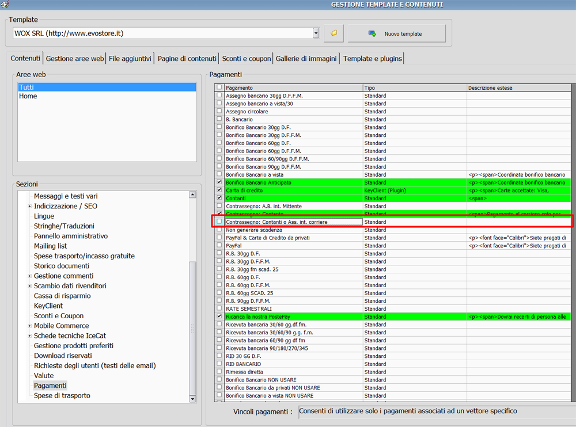576x427 pixels.
Task: Select Sconti e Coupon in Sezioni tree
Action: 59,316
